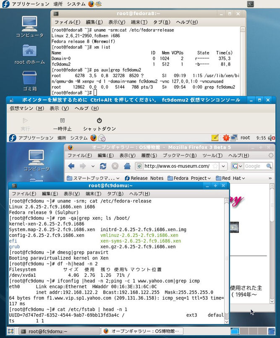Click the terminal icon in host top-right panel
Viewport: 280px width, 338px height.
251,4
